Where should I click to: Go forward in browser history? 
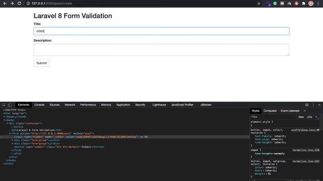click(12, 4)
